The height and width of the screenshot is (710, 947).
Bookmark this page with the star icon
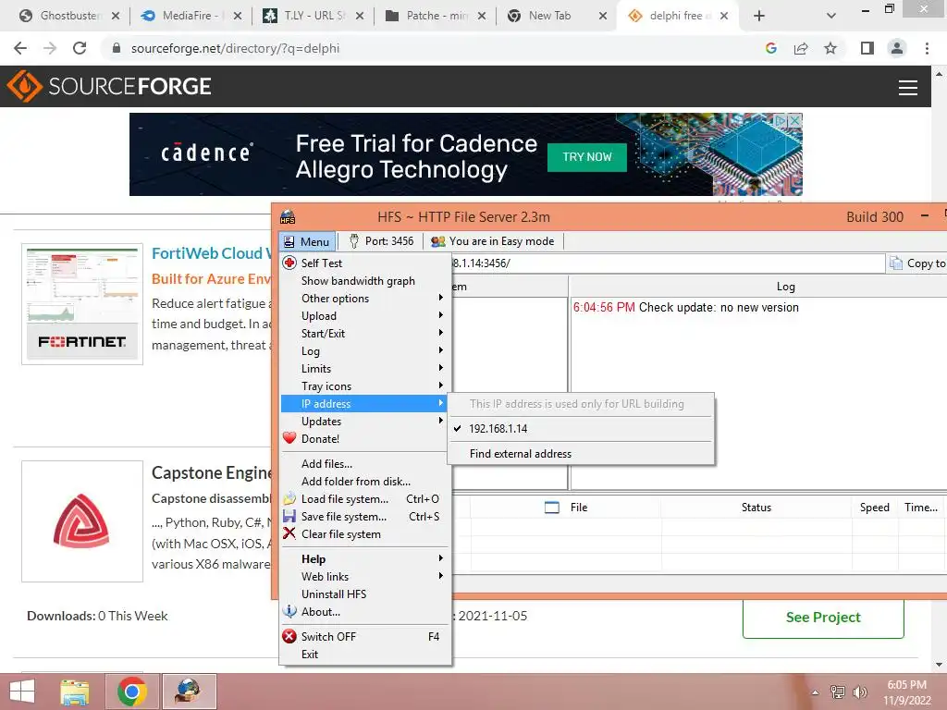click(x=830, y=48)
